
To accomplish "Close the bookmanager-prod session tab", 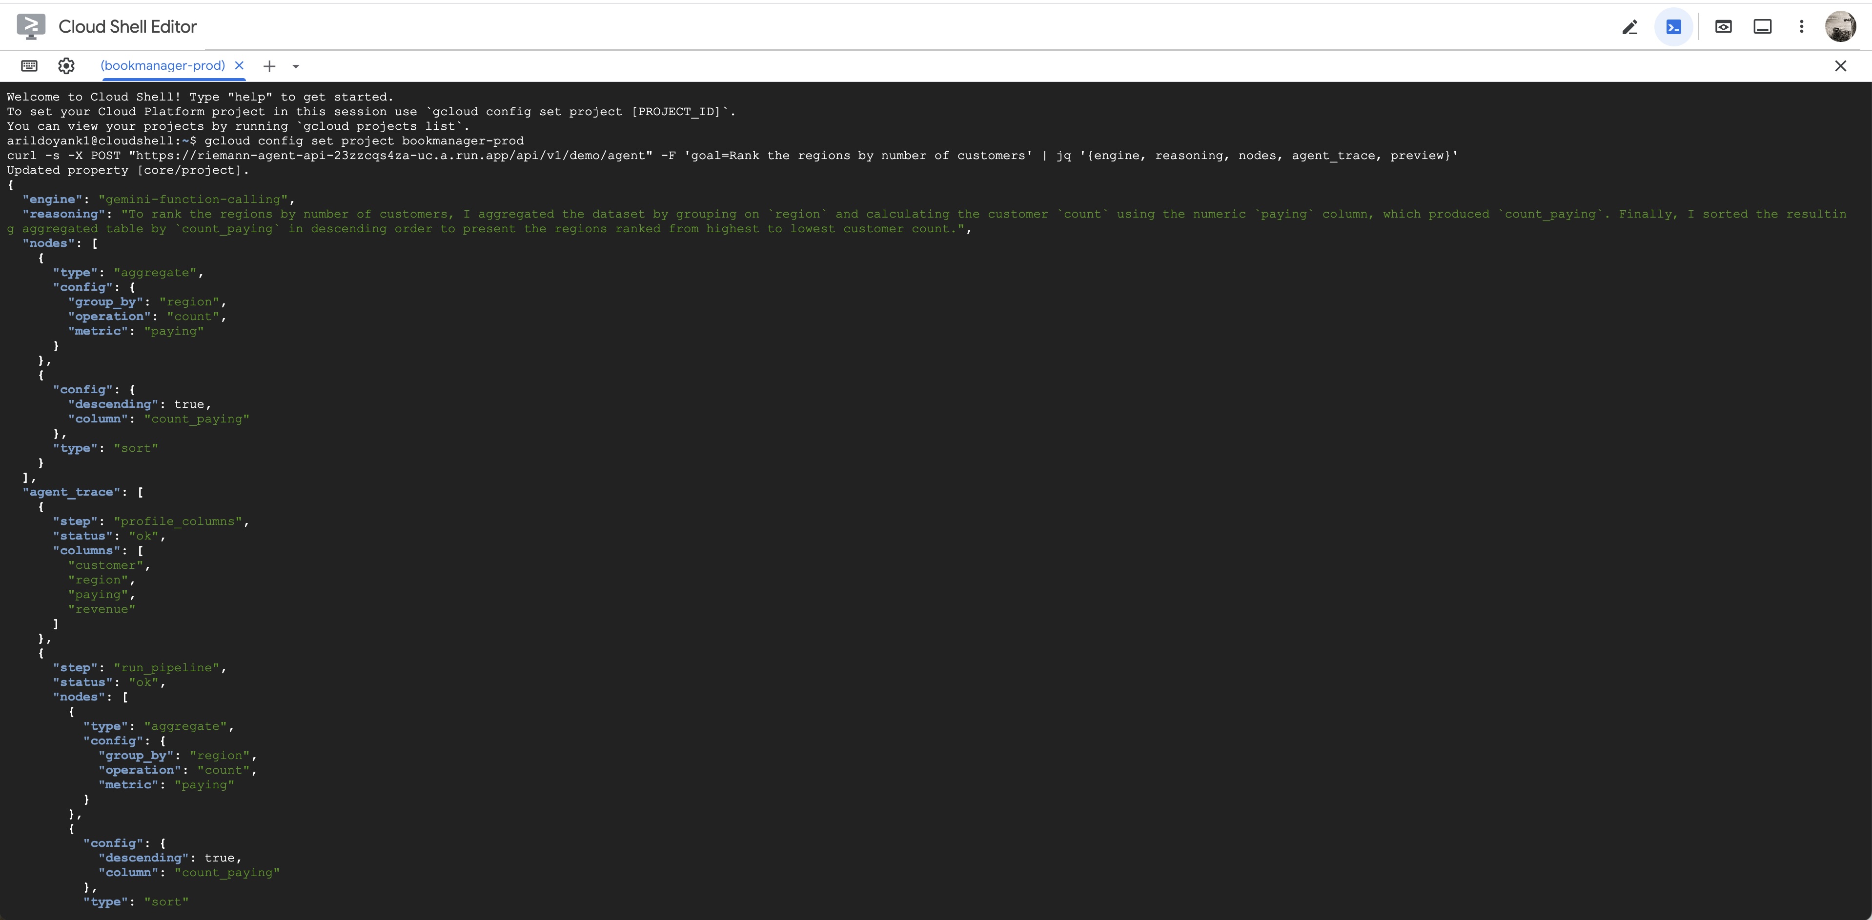I will click(239, 65).
